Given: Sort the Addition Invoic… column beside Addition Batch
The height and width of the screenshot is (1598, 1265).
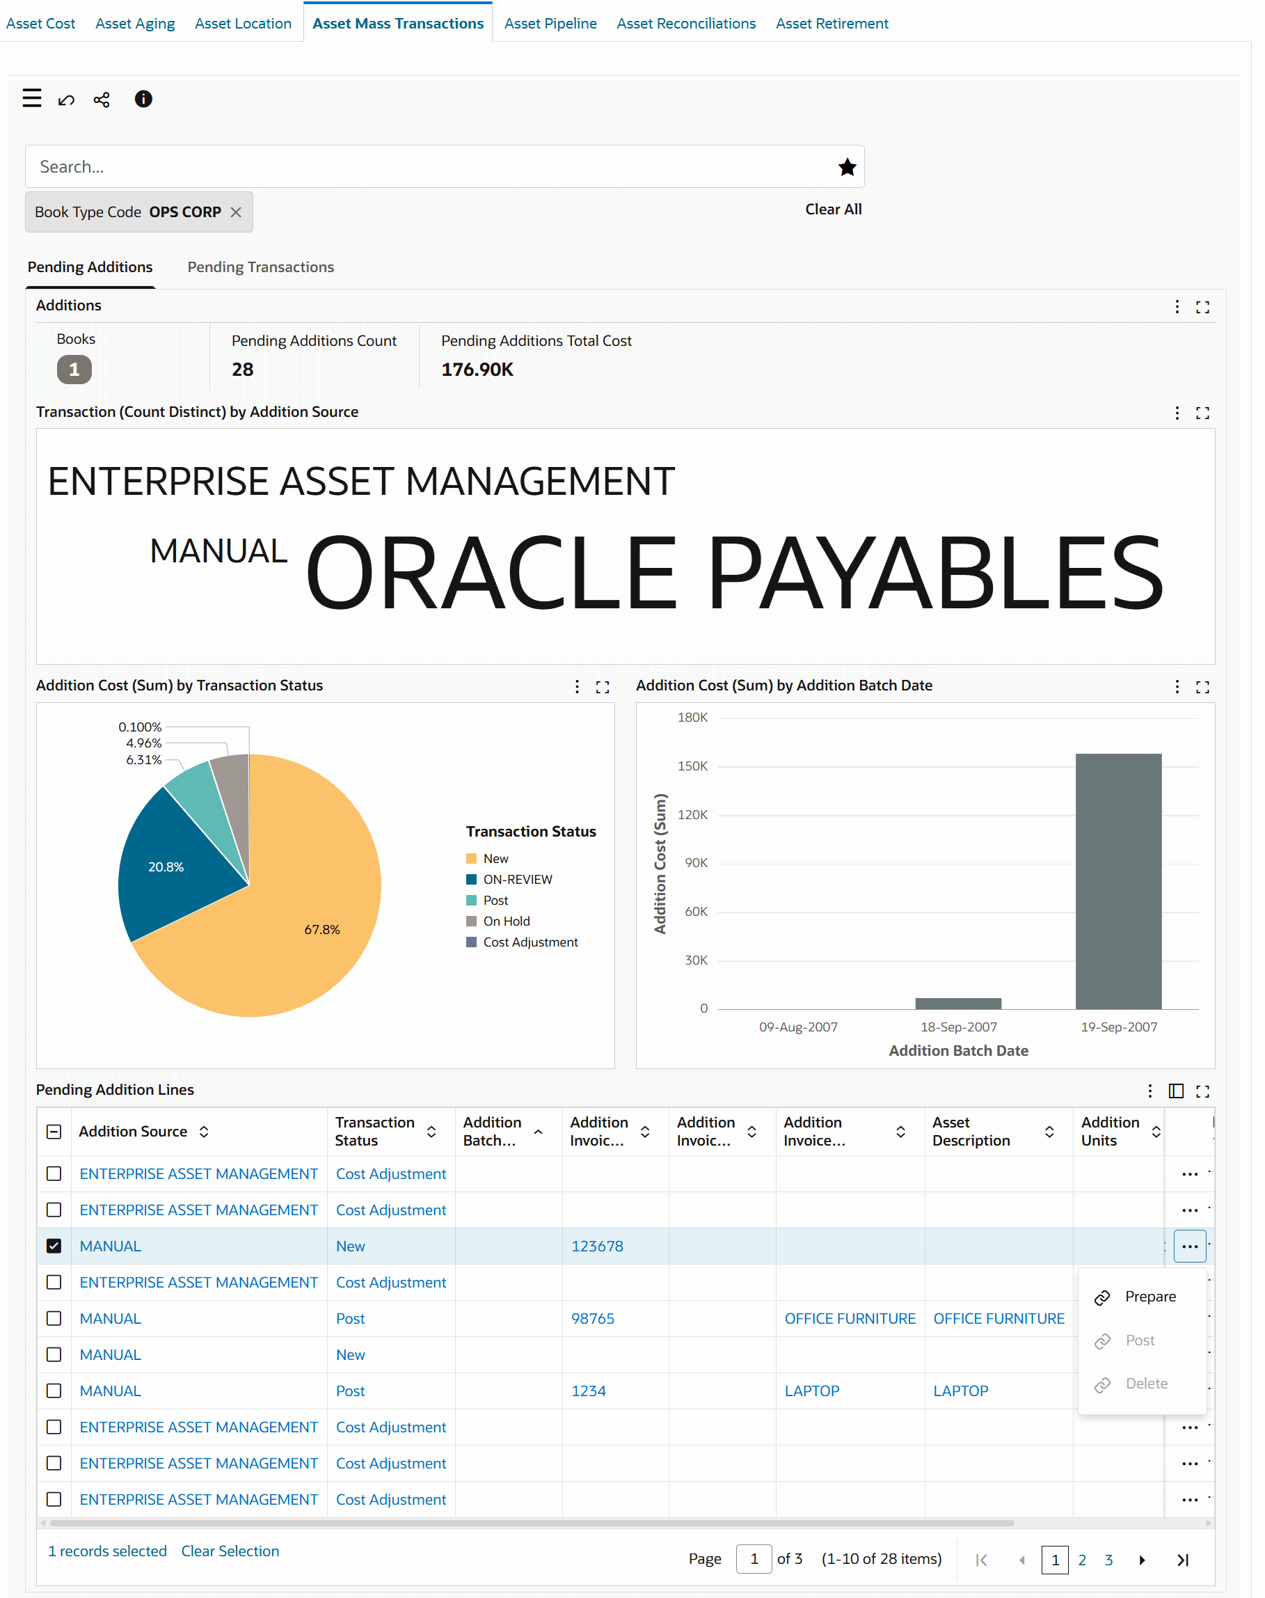Looking at the screenshot, I should 645,1132.
